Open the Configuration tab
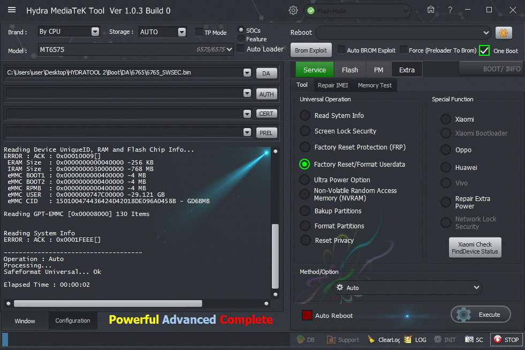The height and width of the screenshot is (350, 525). [73, 321]
